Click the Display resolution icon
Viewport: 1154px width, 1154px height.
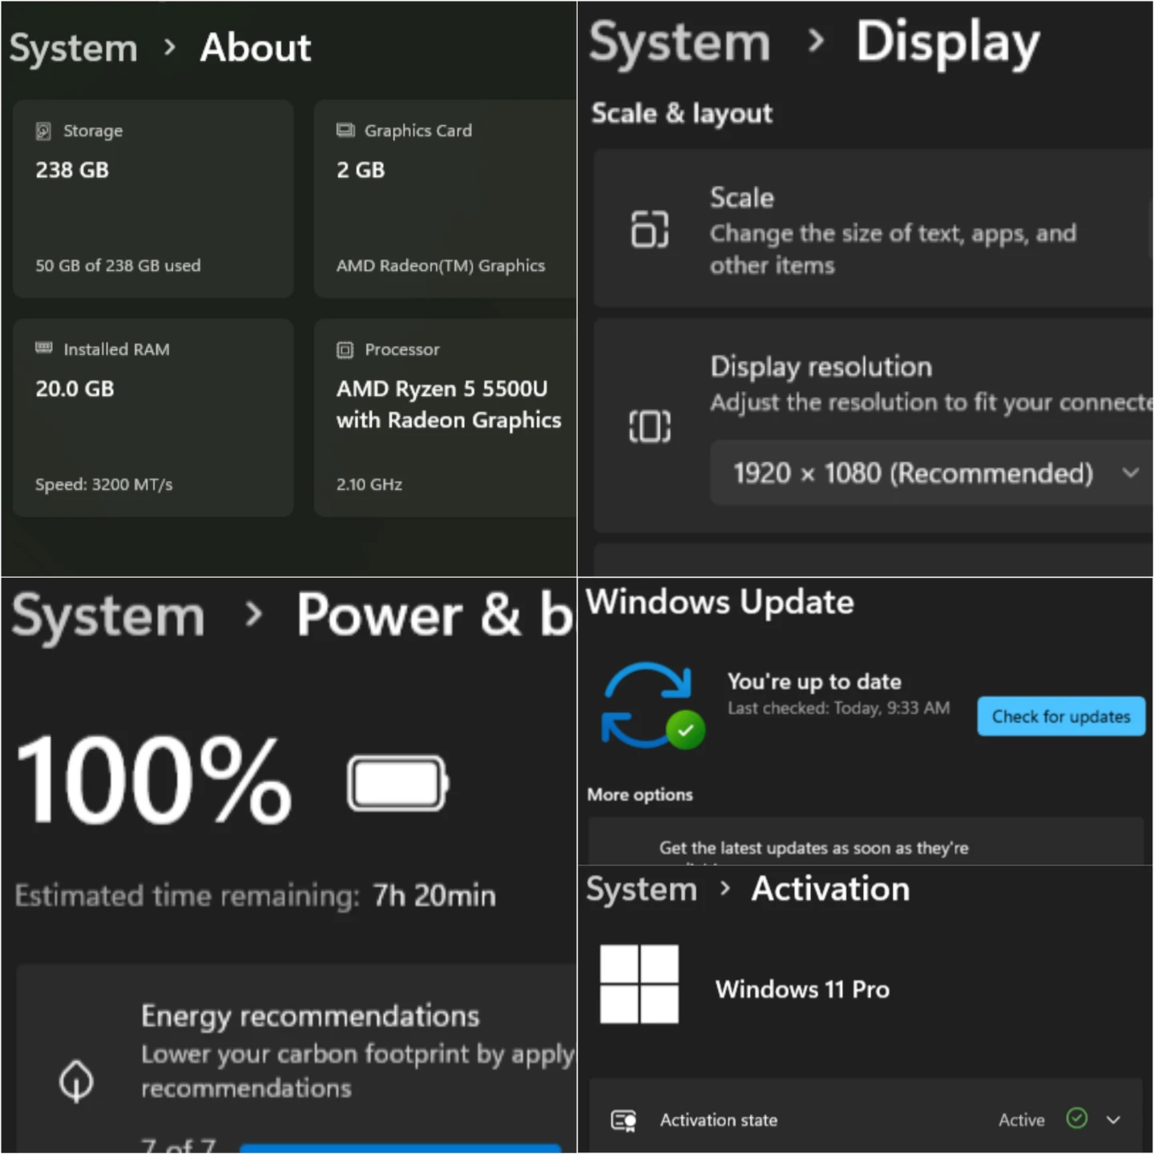tap(650, 426)
